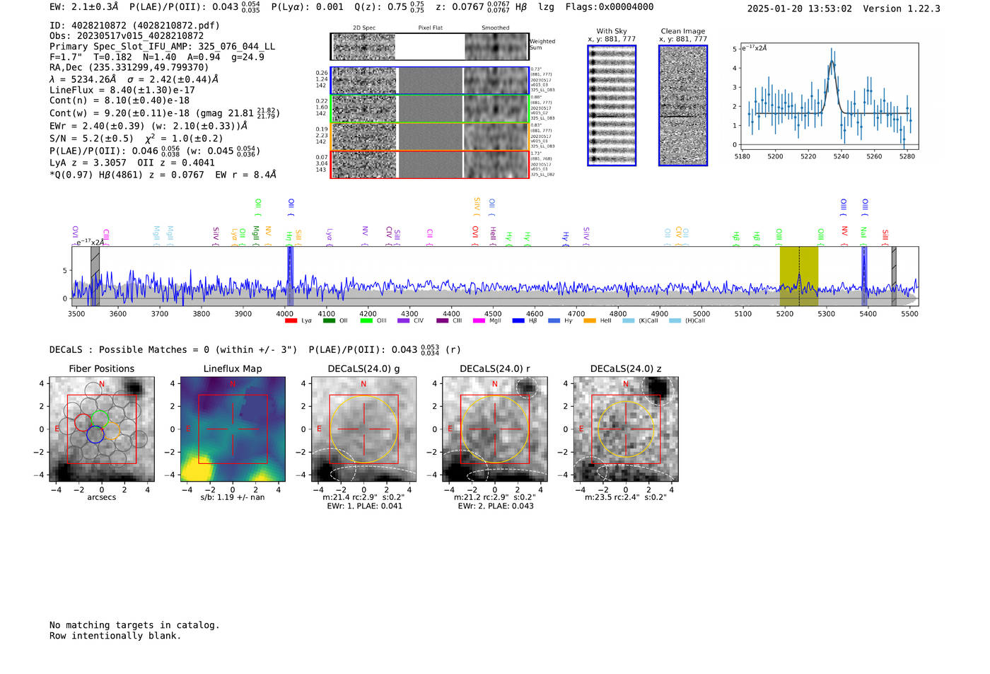This screenshot has width=990, height=674.
Task: Open the Fiber Positions image
Action: (x=102, y=429)
